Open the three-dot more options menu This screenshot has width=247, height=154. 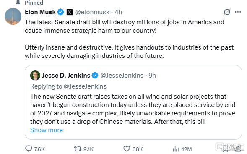(x=238, y=12)
